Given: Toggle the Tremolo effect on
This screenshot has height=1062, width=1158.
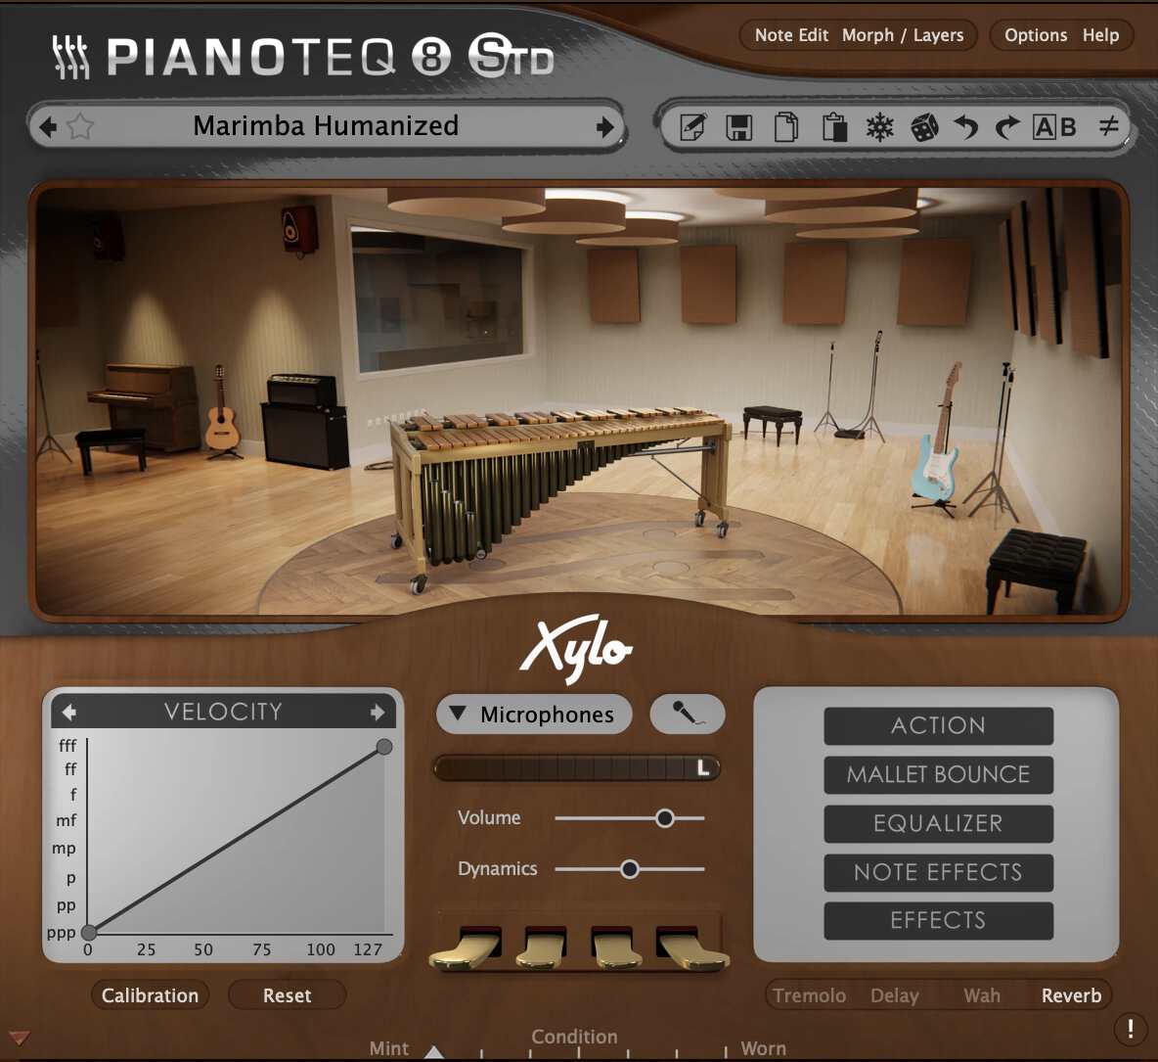Looking at the screenshot, I should click(x=810, y=994).
